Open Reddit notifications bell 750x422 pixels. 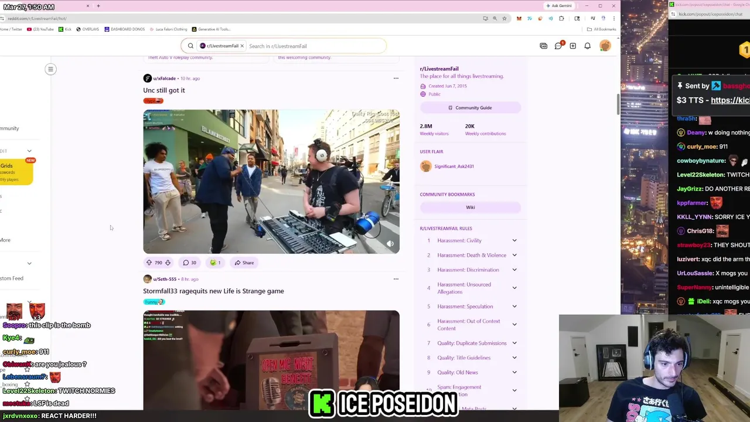pyautogui.click(x=587, y=46)
